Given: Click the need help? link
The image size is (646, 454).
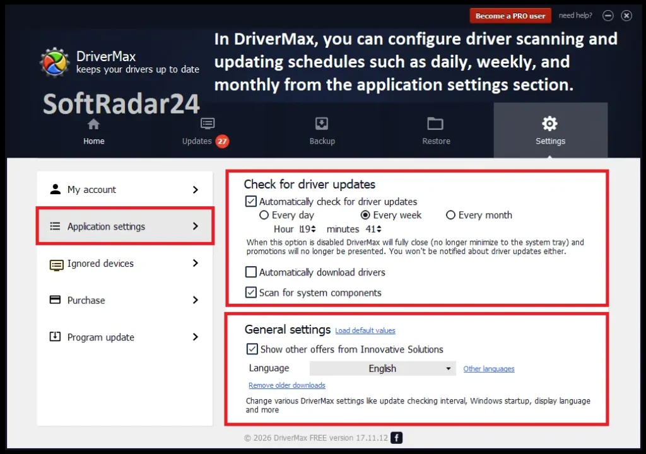Looking at the screenshot, I should [x=575, y=15].
